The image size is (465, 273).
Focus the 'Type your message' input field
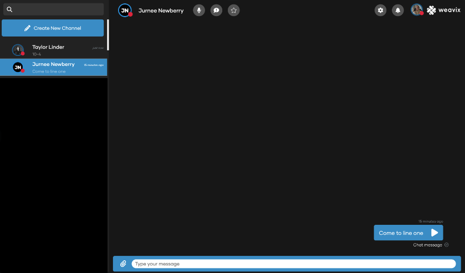point(293,264)
